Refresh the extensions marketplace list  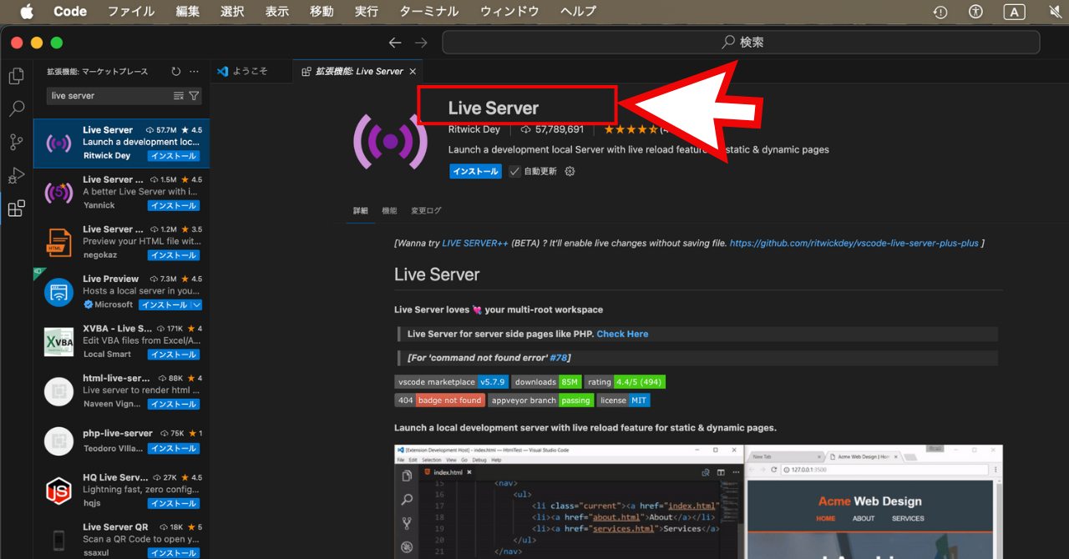175,72
